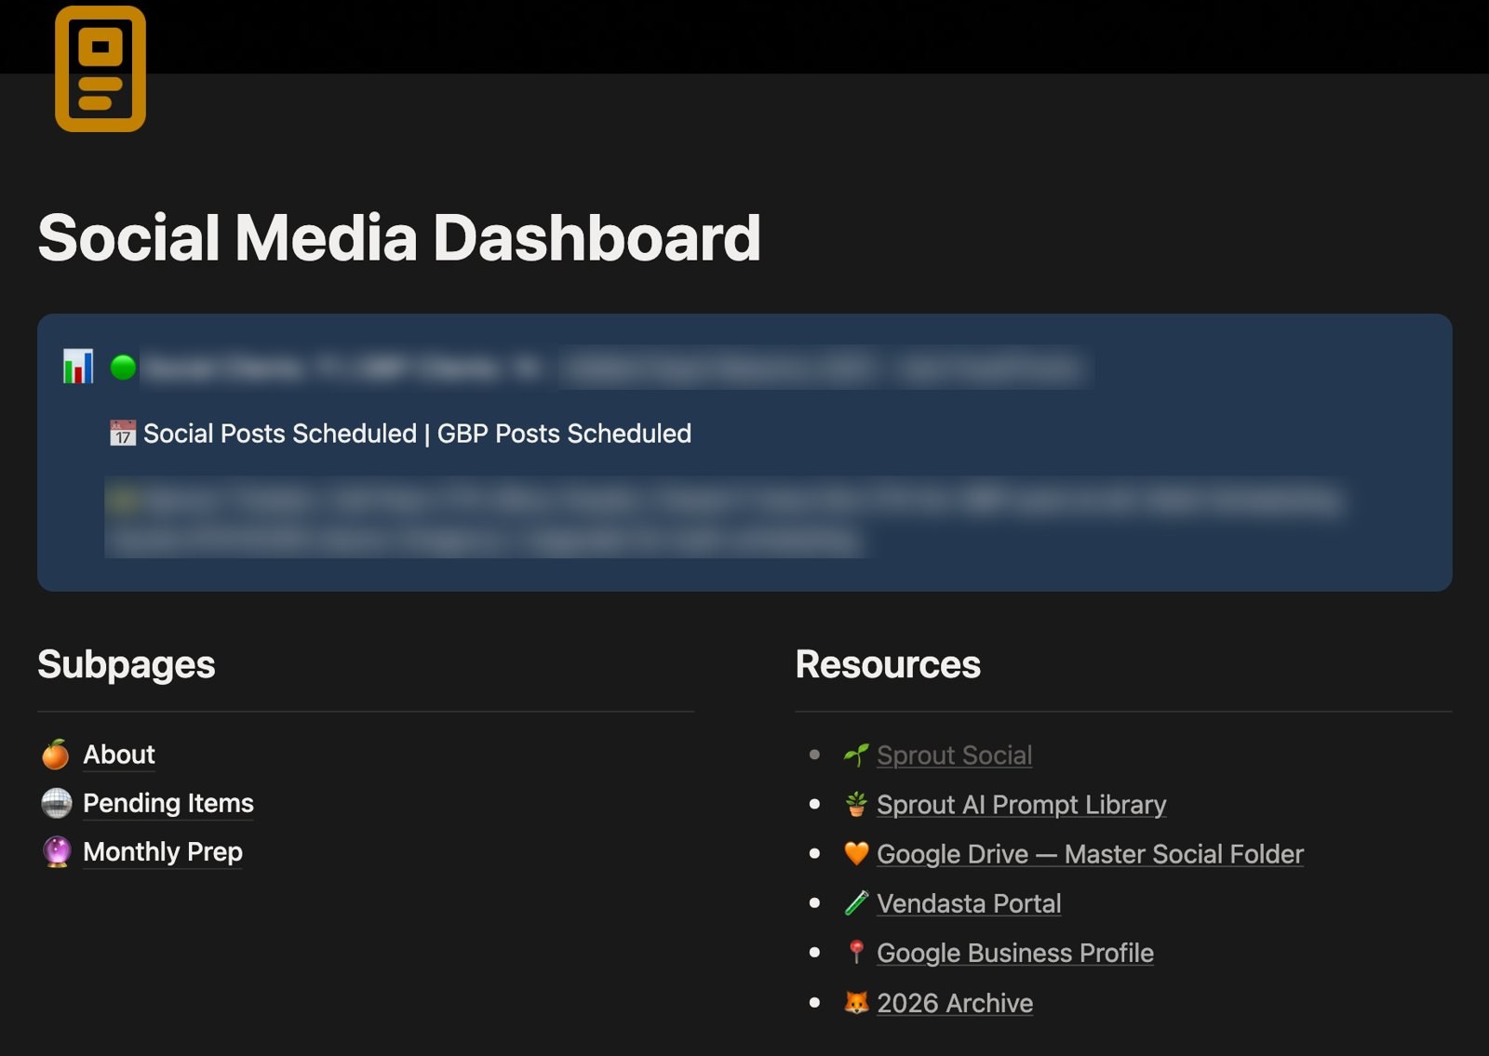The height and width of the screenshot is (1056, 1489).
Task: Click the calendar emoji beside Social Posts Scheduled
Action: (x=123, y=434)
